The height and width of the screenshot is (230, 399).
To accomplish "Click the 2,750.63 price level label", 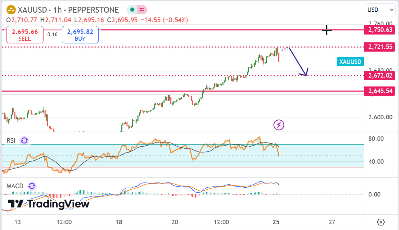I will [380, 30].
